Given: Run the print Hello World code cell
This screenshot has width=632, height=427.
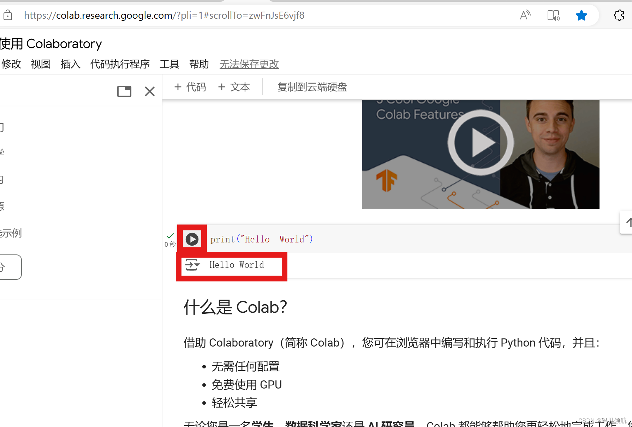Looking at the screenshot, I should coord(192,239).
